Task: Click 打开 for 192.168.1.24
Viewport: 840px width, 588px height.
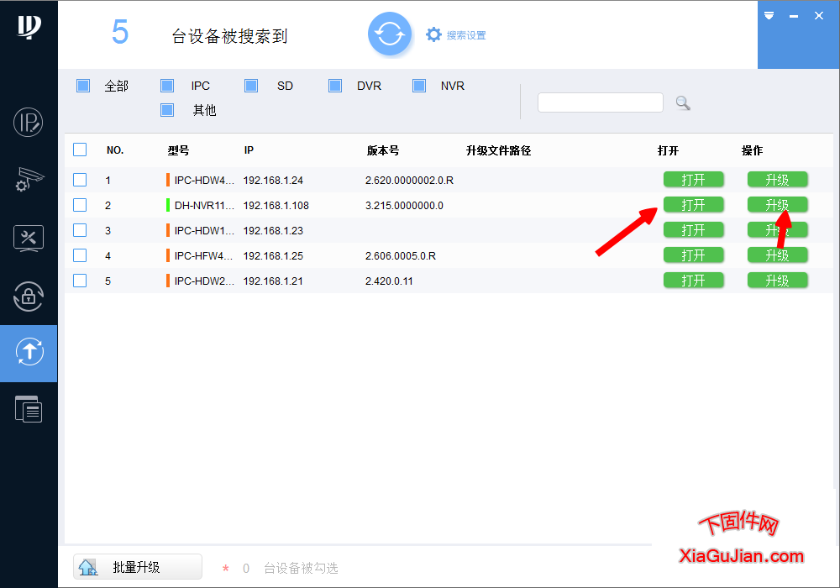Action: click(x=693, y=180)
